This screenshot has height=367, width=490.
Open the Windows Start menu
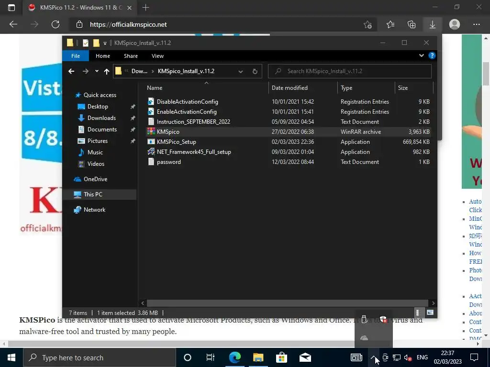coord(11,357)
